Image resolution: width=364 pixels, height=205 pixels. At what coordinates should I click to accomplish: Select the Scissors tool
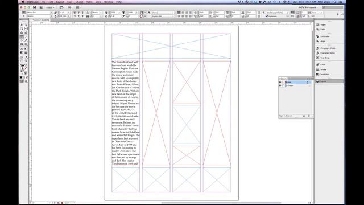pyautogui.click(x=22, y=48)
